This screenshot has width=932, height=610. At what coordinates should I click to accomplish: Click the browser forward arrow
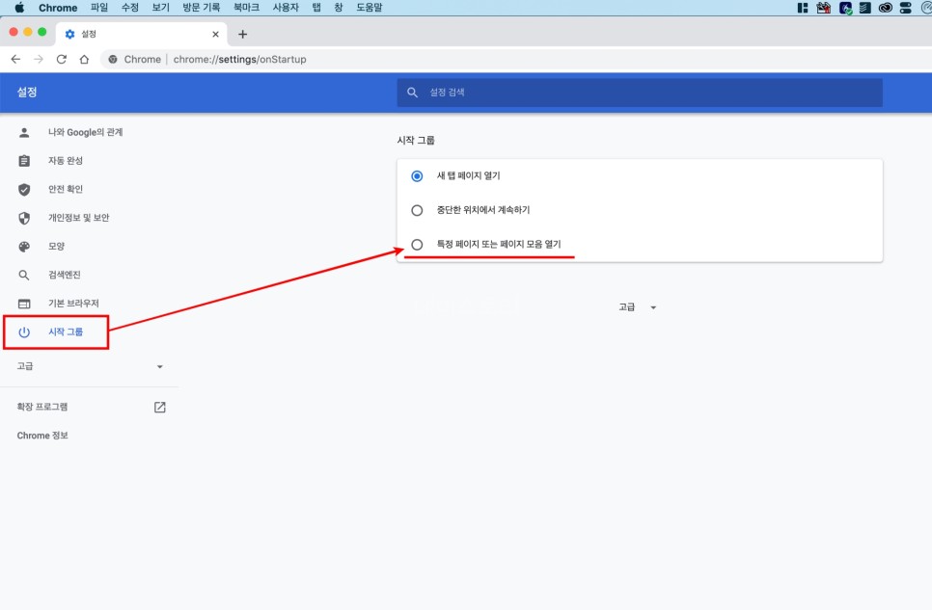tap(39, 59)
